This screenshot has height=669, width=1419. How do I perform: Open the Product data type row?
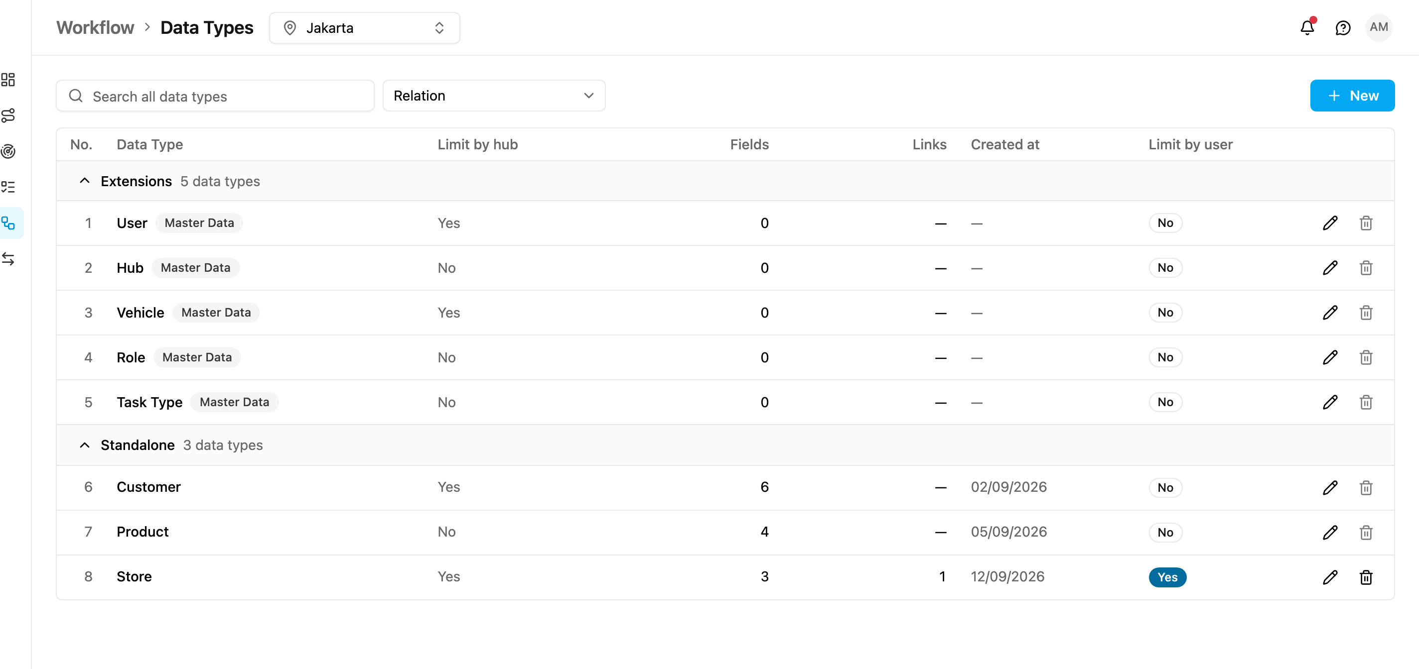tap(725, 532)
